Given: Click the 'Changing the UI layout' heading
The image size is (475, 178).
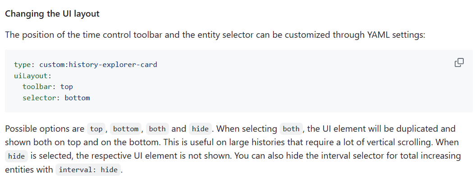Looking at the screenshot, I should pyautogui.click(x=52, y=14).
